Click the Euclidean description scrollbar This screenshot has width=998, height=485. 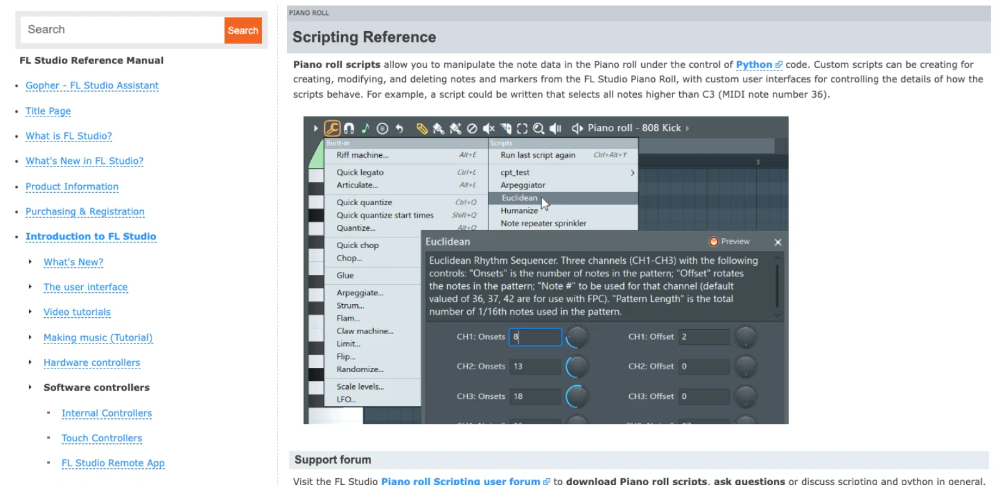click(x=777, y=286)
